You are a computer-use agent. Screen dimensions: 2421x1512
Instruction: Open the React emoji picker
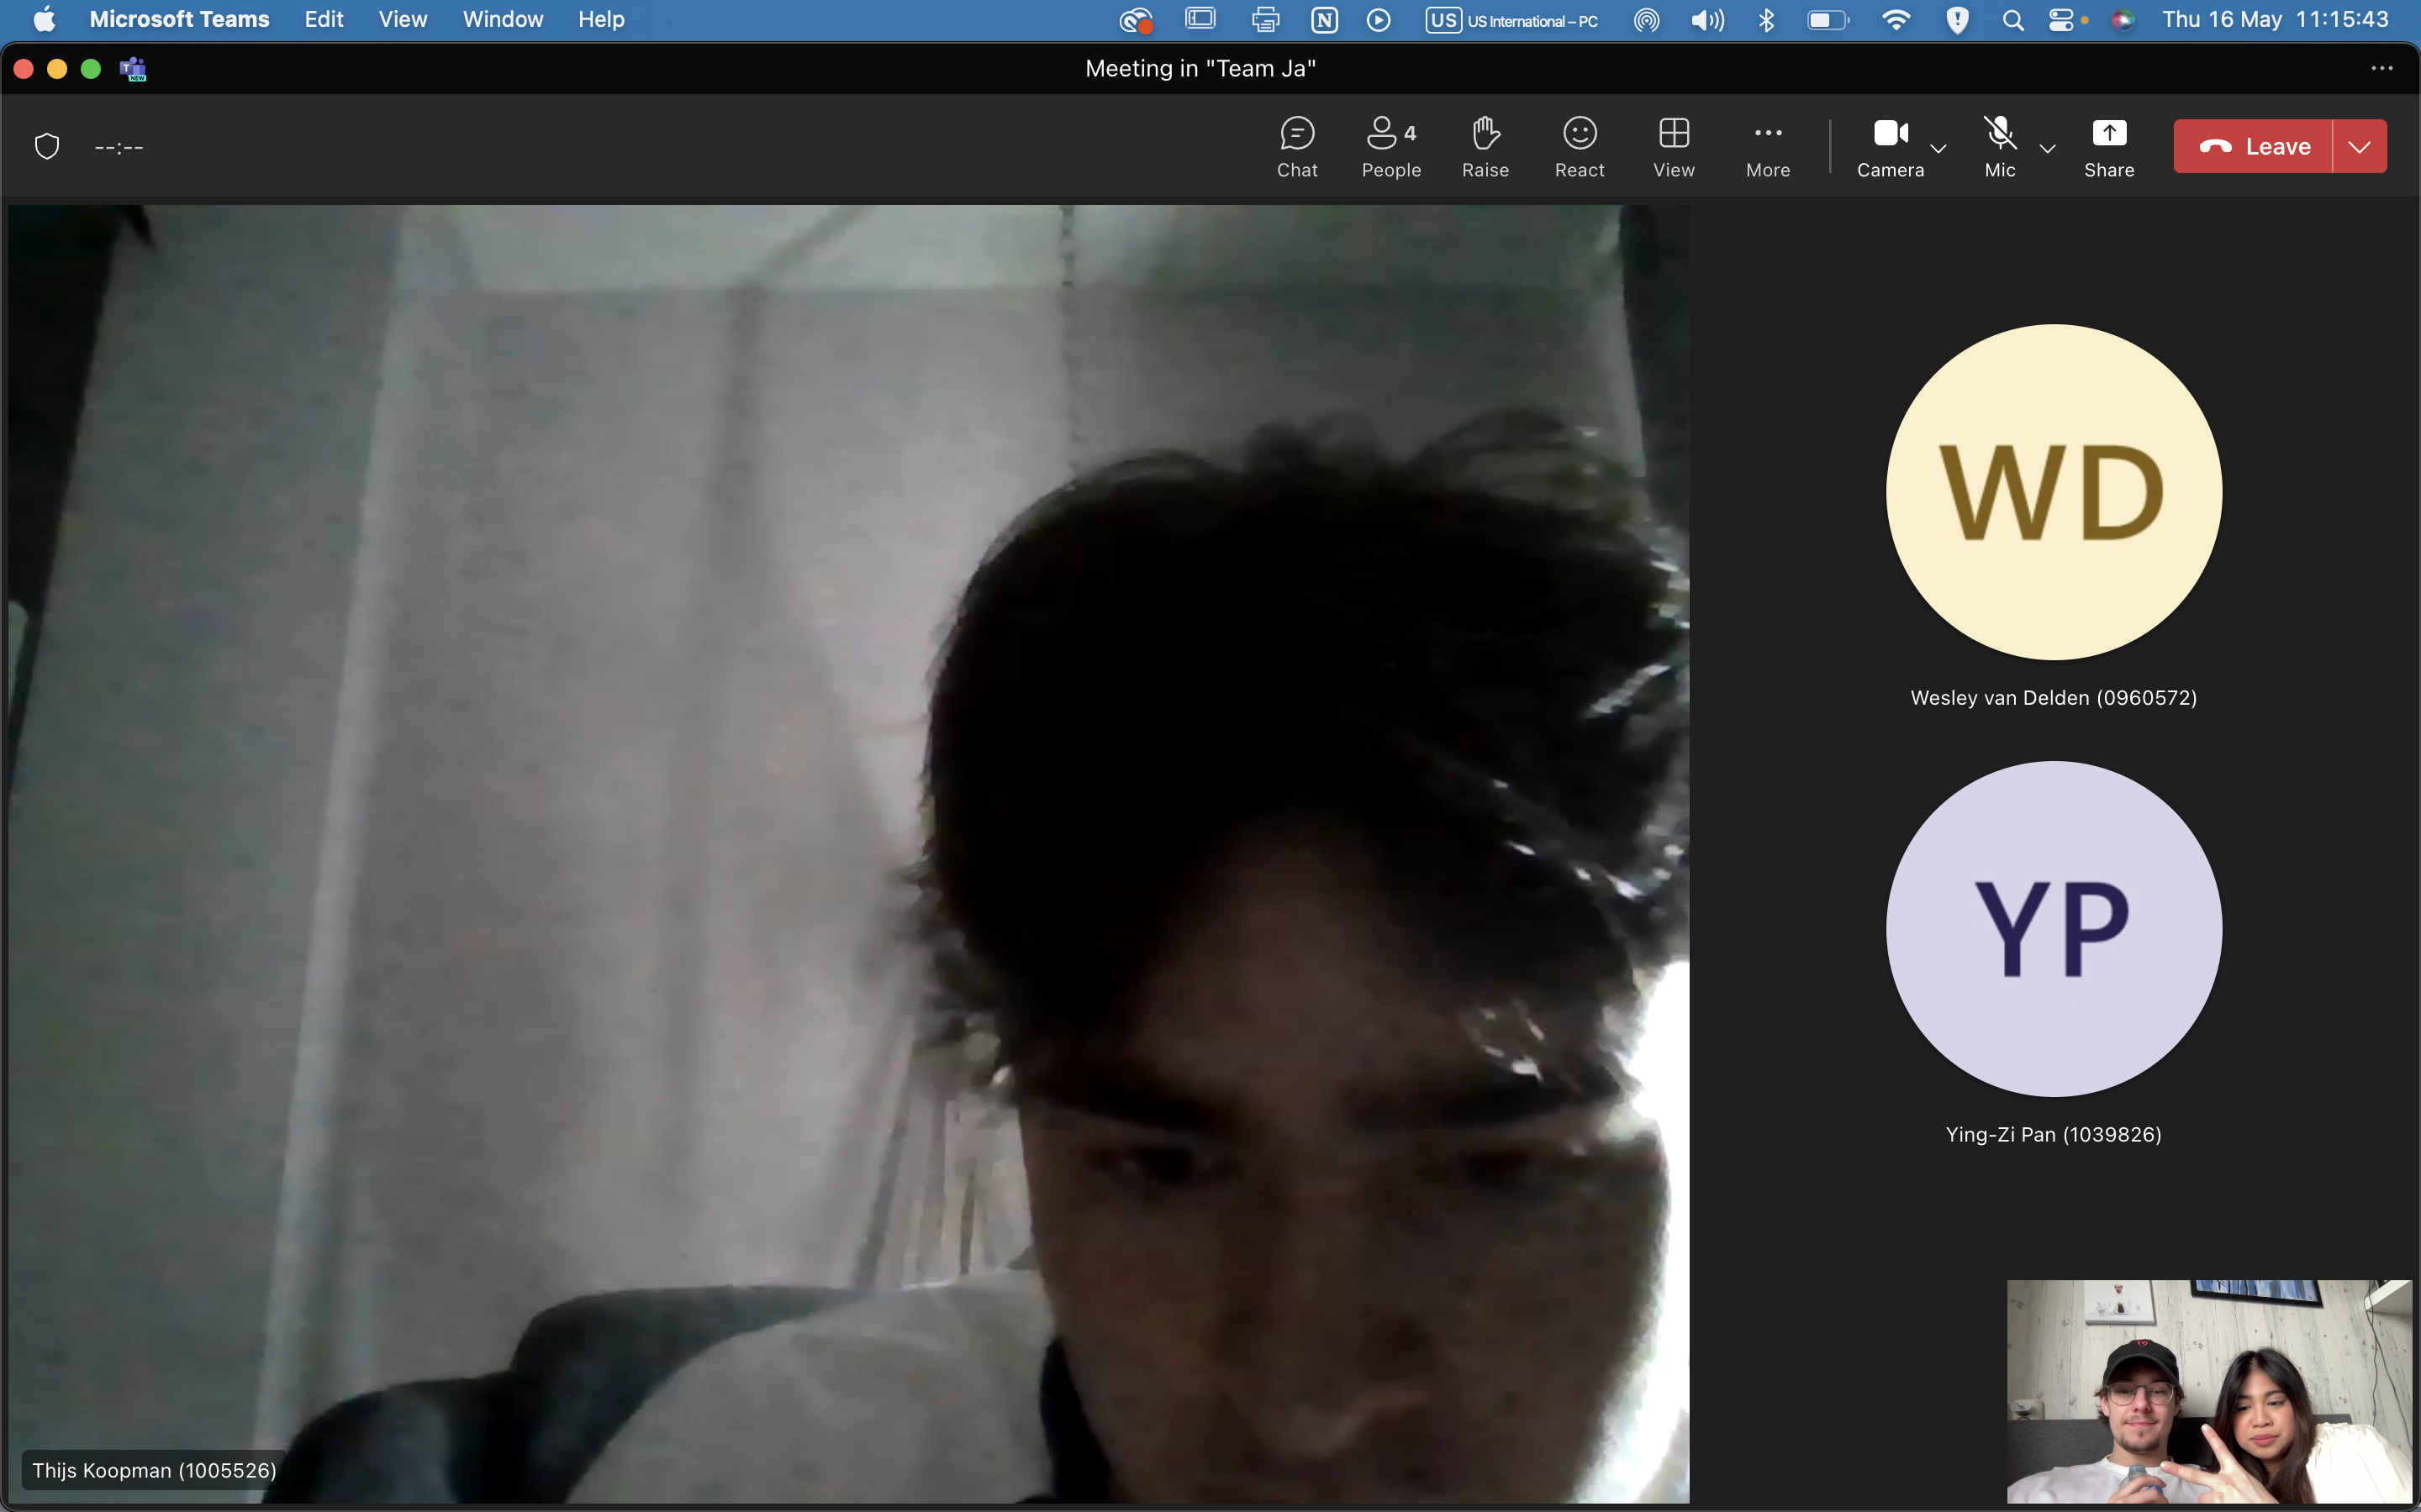point(1580,147)
